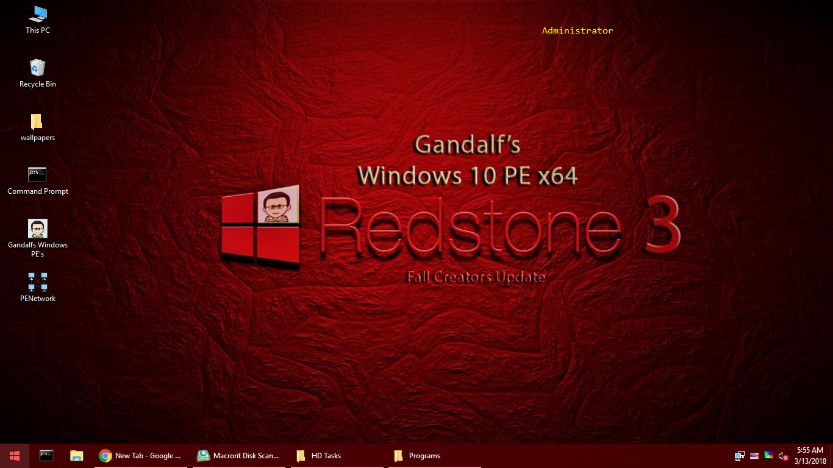Open the clock showing 5:55 AM
833x468 pixels.
tap(810, 456)
